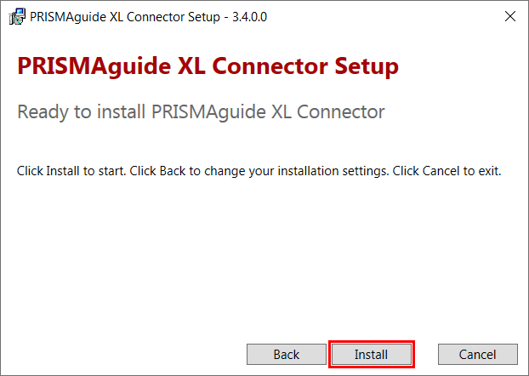Viewport: 529px width, 376px height.
Task: Click 'Ready' at the start of the subtitle
Action: coord(43,113)
